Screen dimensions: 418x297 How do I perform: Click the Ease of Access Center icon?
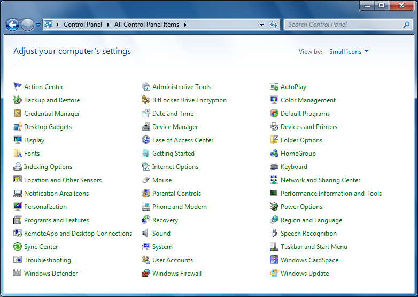(x=146, y=140)
